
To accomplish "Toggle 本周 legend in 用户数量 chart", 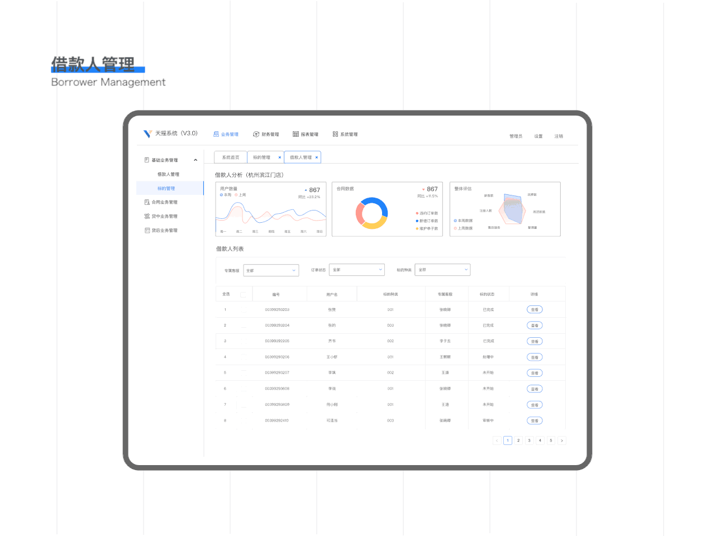I will click(x=226, y=195).
